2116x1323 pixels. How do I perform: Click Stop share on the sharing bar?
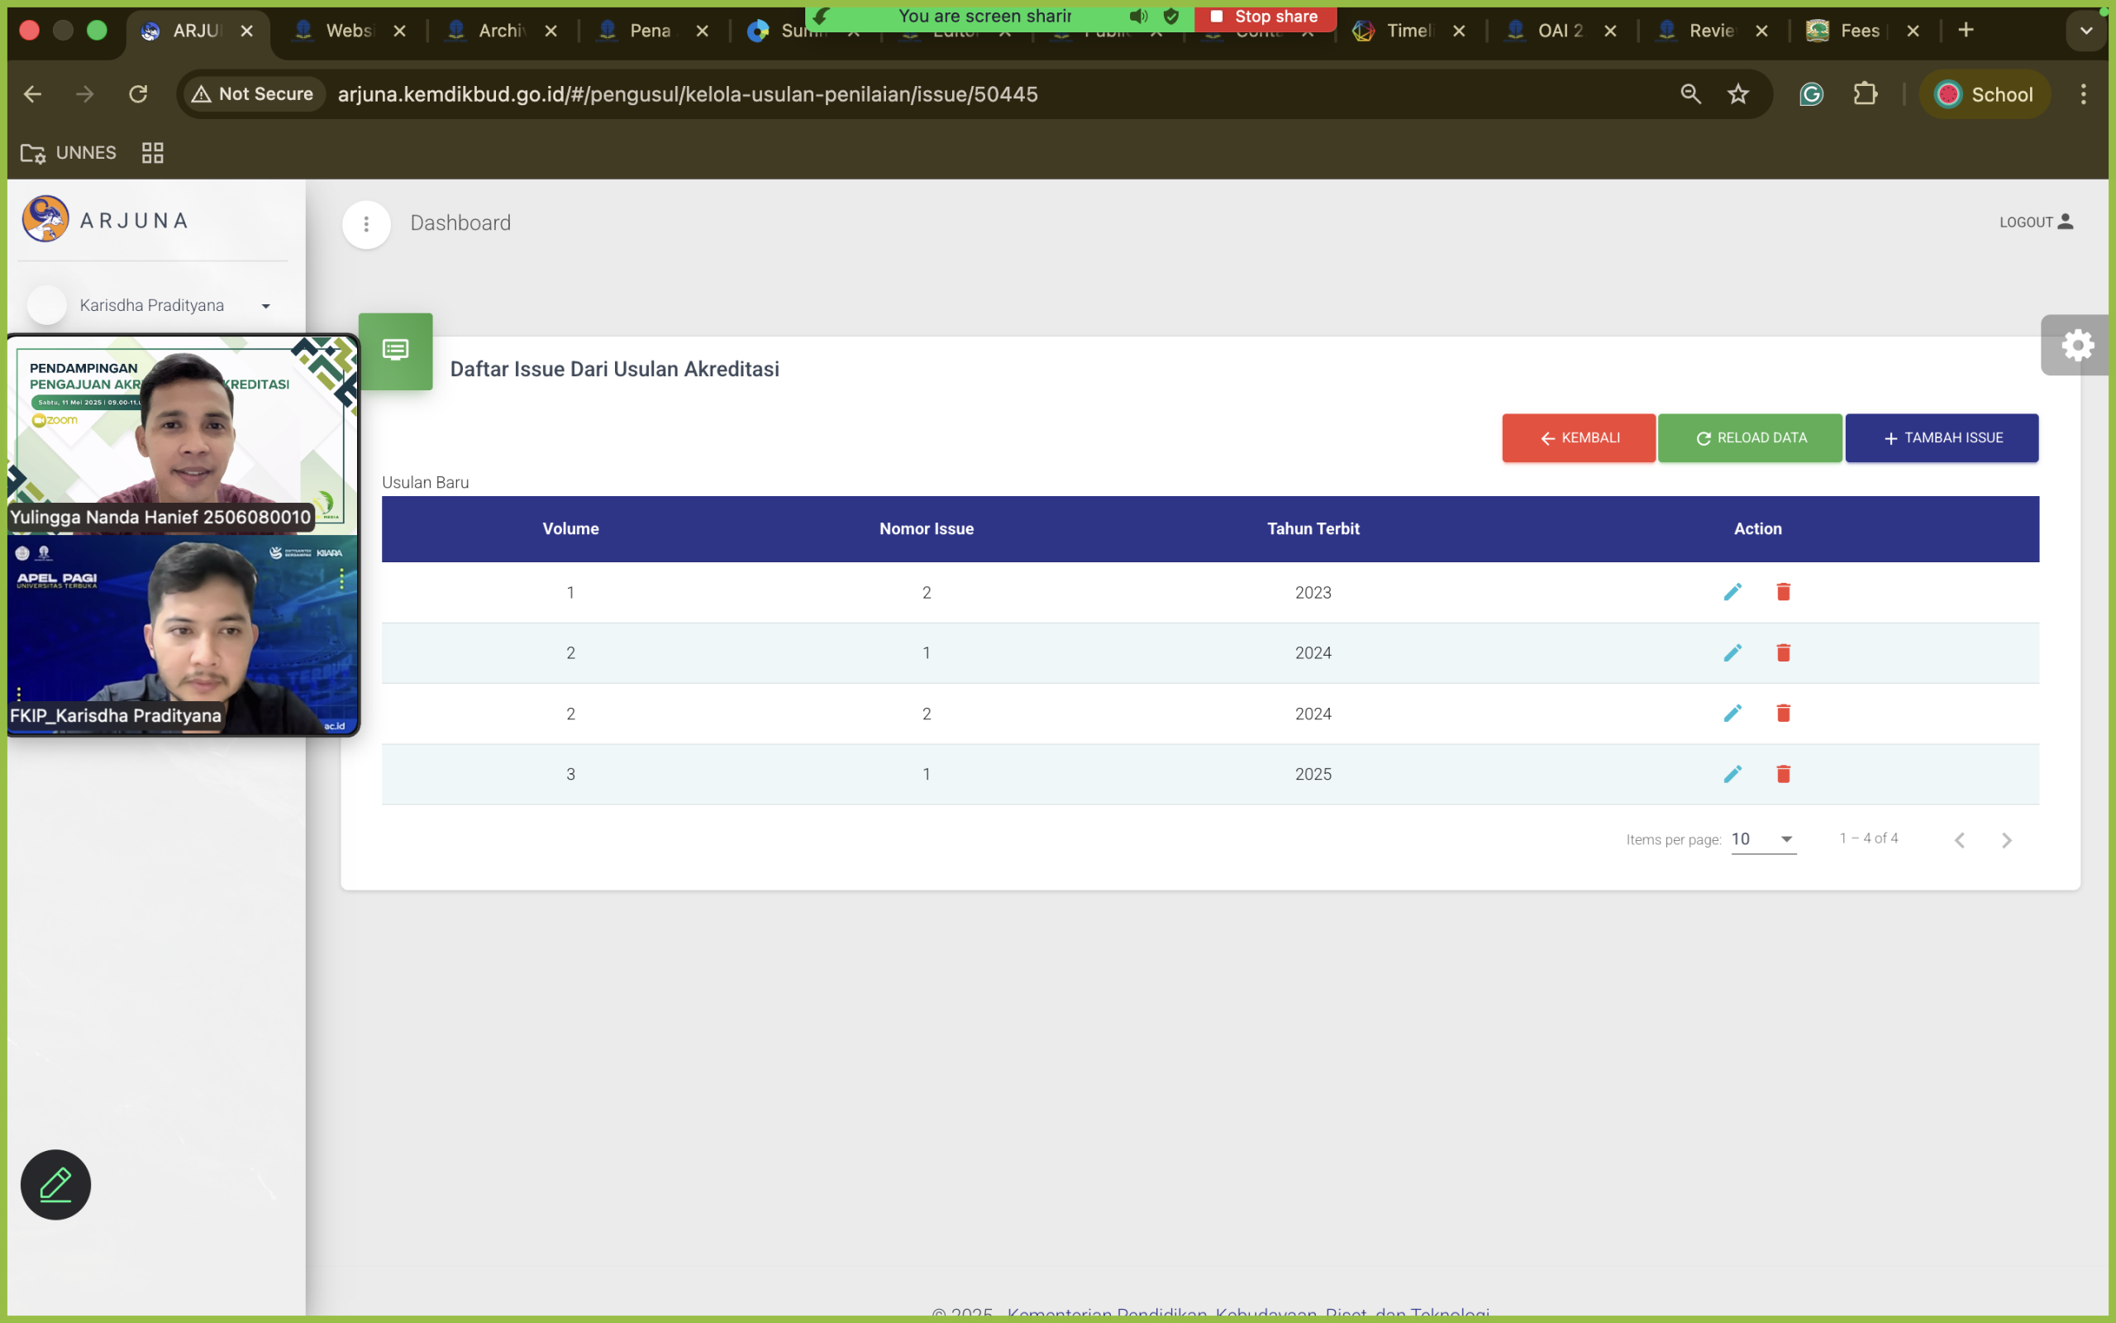click(x=1266, y=16)
